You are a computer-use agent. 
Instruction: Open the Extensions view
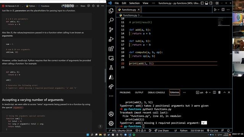point(111,49)
